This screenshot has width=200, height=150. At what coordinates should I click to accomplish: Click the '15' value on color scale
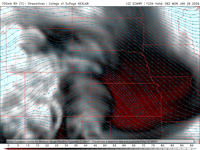(x=37, y=145)
